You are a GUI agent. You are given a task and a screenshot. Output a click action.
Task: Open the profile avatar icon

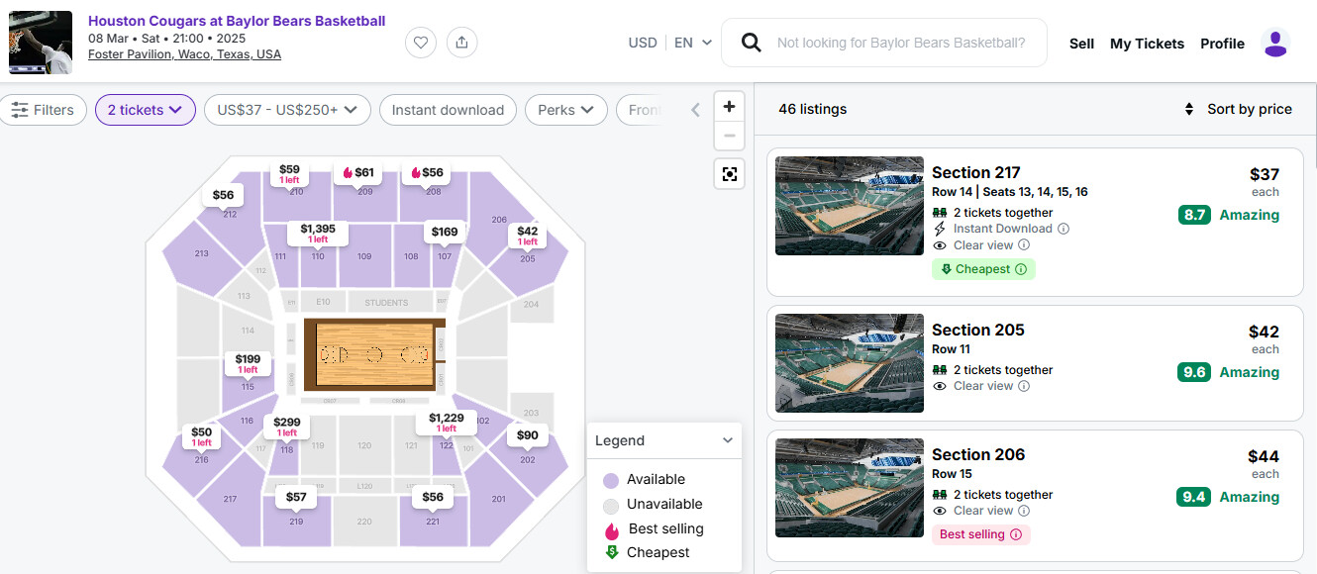1275,44
